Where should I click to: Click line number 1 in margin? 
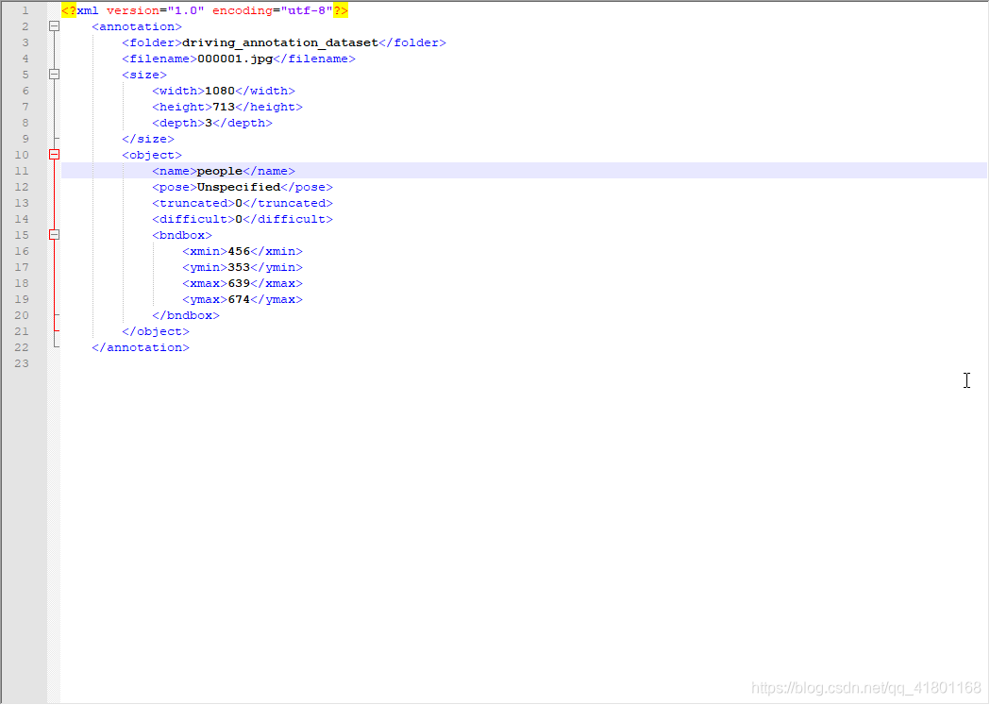pyautogui.click(x=25, y=10)
